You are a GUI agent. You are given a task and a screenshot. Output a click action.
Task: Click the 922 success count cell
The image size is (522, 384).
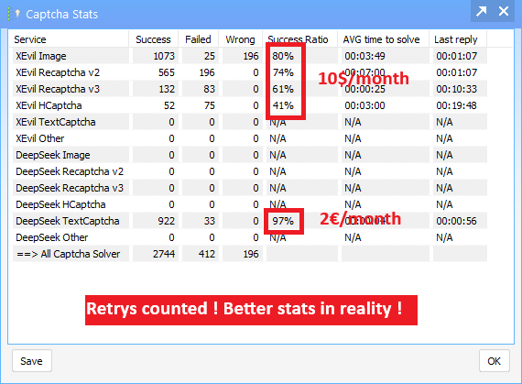coord(156,221)
